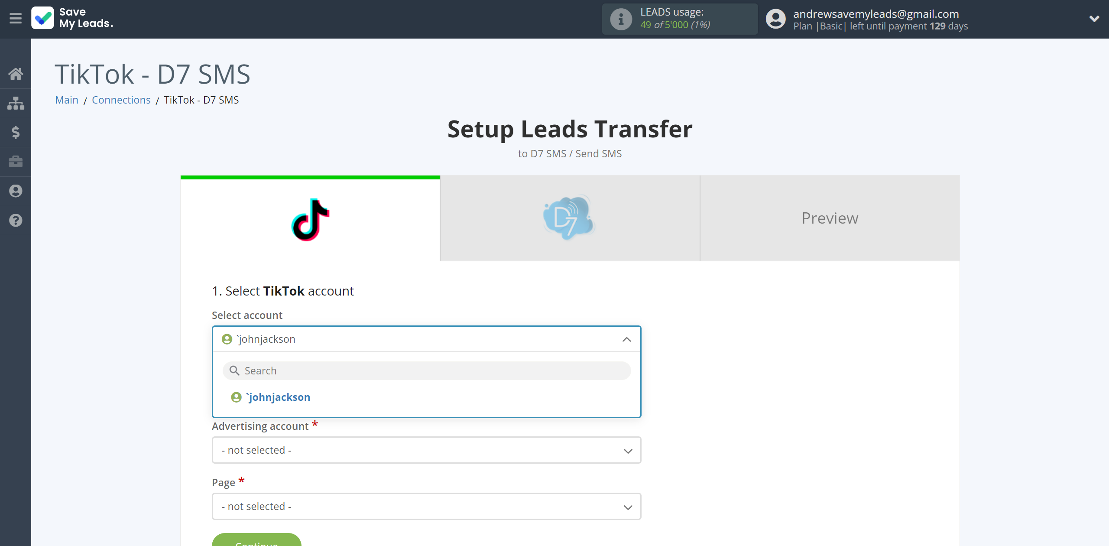Click the D7 SMS cloud icon in wizard
1109x546 pixels.
pyautogui.click(x=570, y=217)
